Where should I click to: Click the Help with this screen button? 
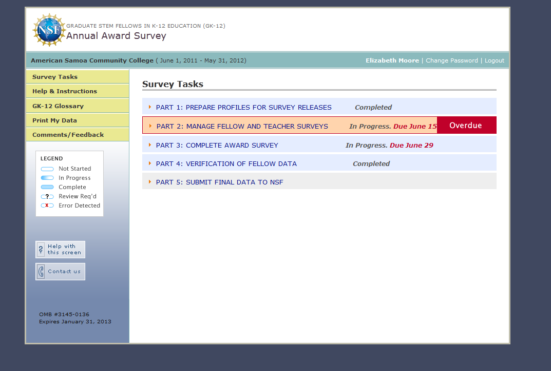tap(60, 250)
